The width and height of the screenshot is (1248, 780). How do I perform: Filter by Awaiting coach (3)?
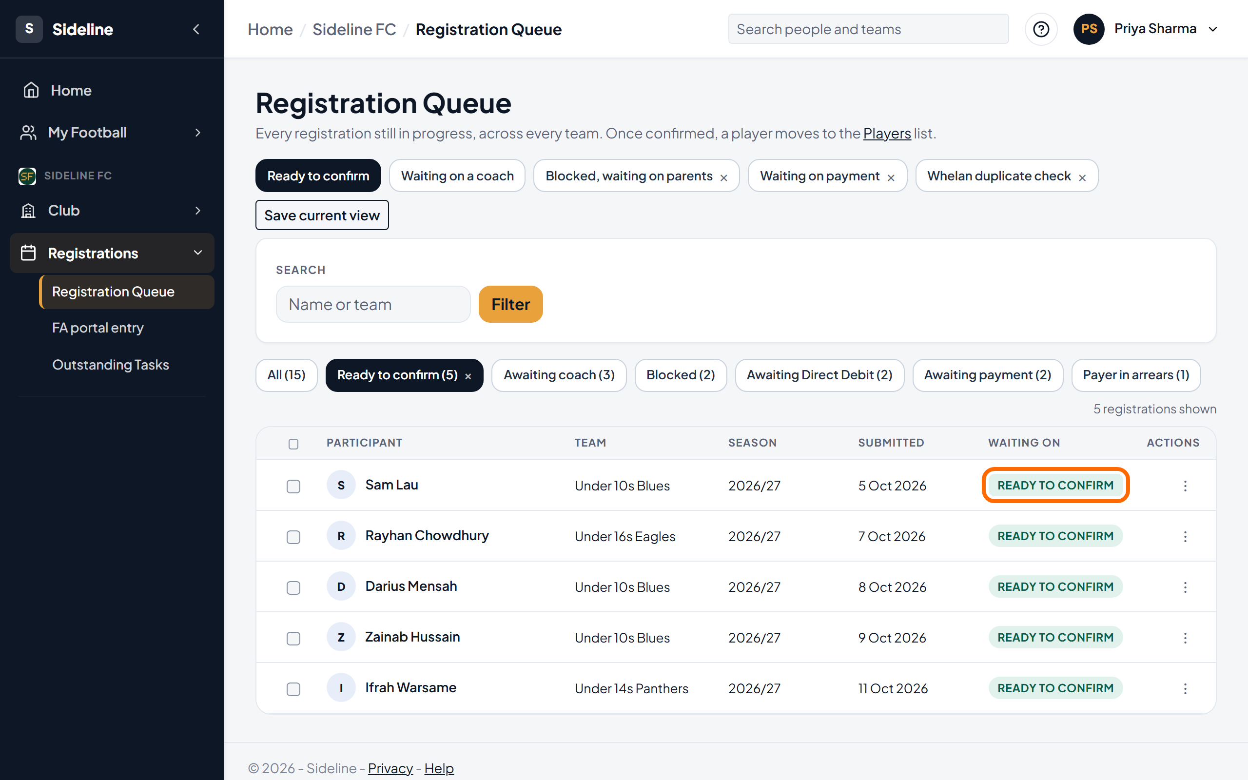[559, 375]
